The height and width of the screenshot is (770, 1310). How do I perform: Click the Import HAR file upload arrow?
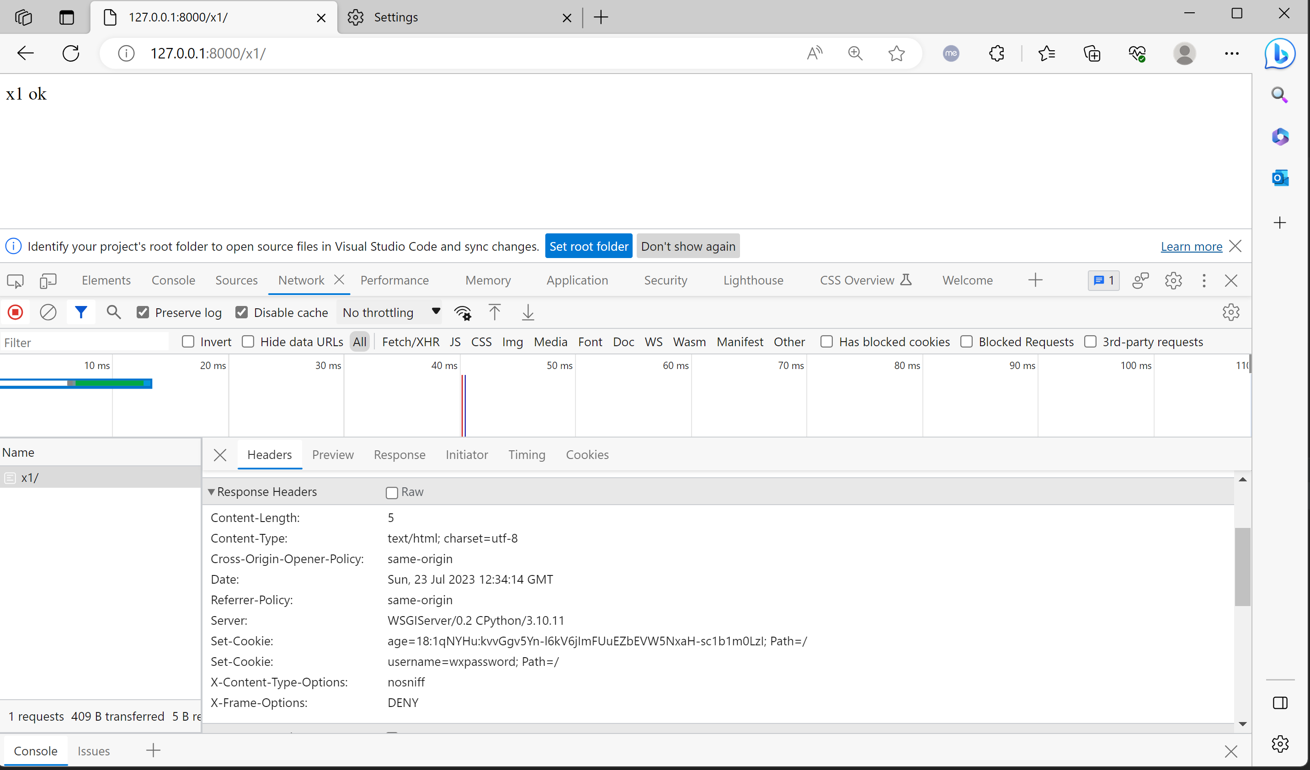pos(495,312)
